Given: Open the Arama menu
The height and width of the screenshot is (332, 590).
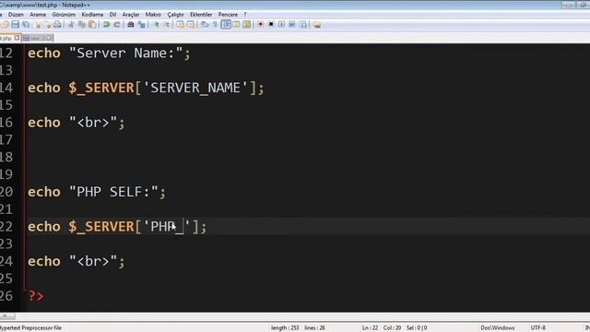Looking at the screenshot, I should 38,15.
